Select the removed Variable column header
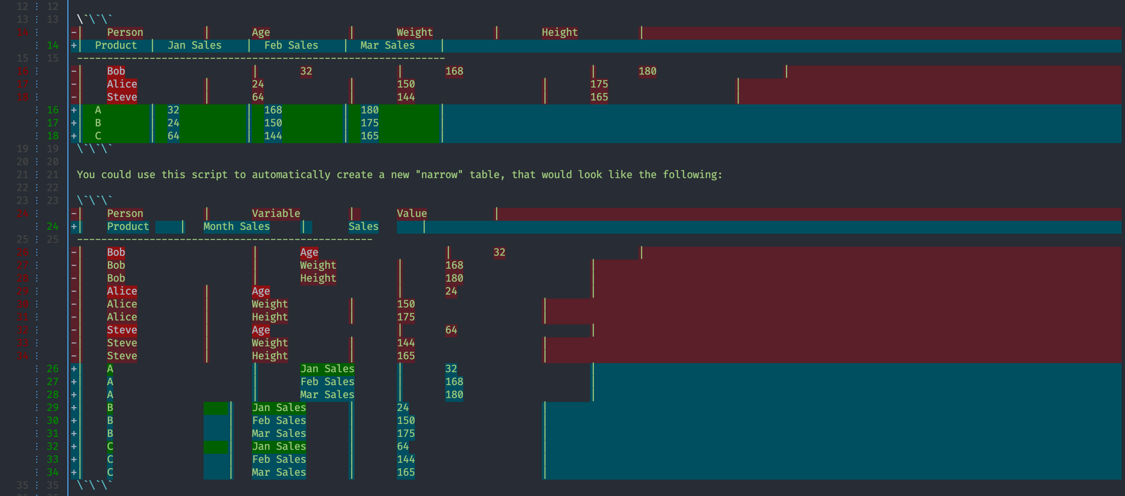Screen dimensions: 1125x496 pos(276,213)
